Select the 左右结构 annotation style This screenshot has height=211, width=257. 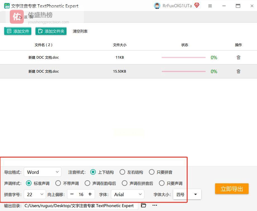(122, 172)
